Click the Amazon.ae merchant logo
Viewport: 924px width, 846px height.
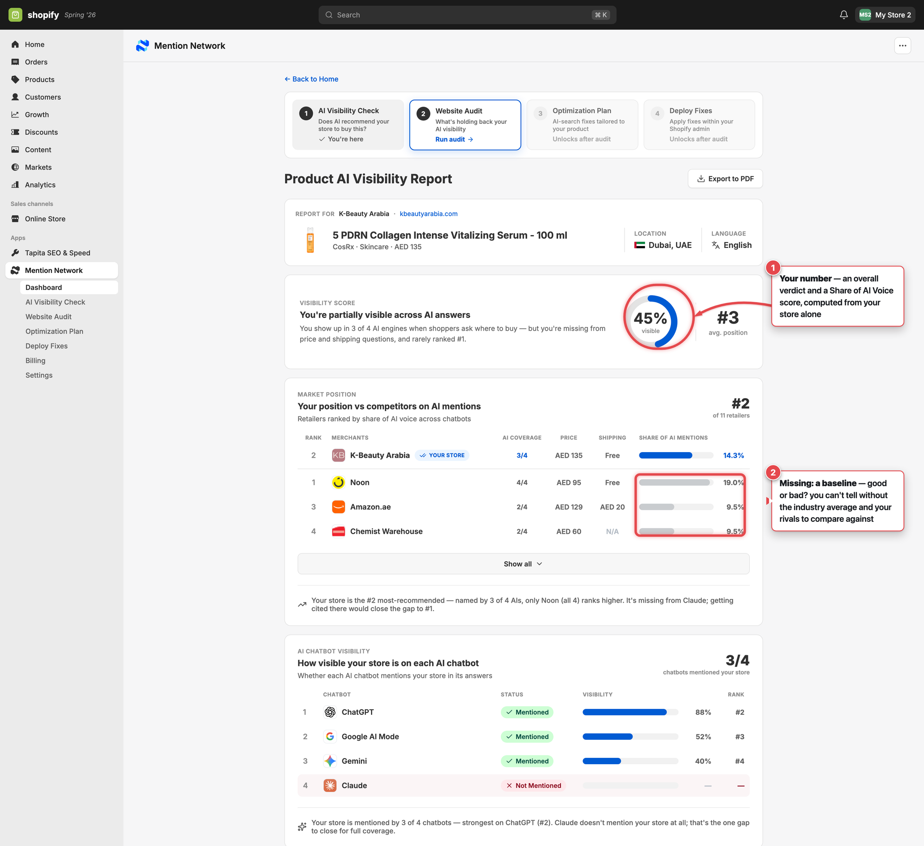339,507
